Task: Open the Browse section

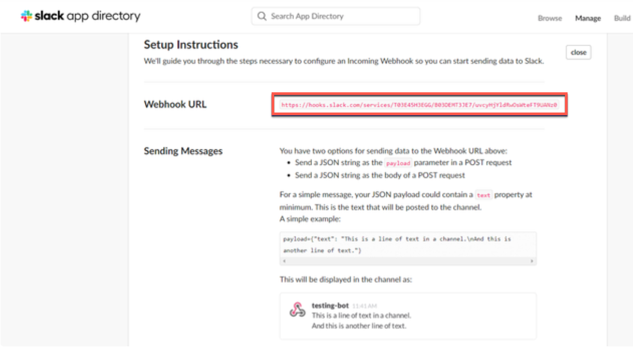Action: pyautogui.click(x=550, y=18)
